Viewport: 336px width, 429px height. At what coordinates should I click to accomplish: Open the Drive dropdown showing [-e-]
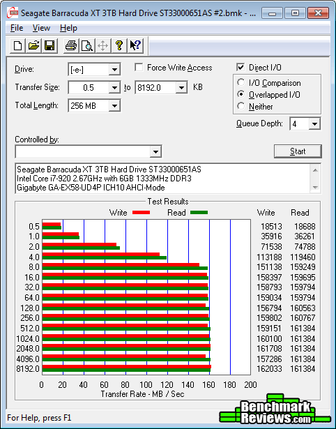point(114,70)
